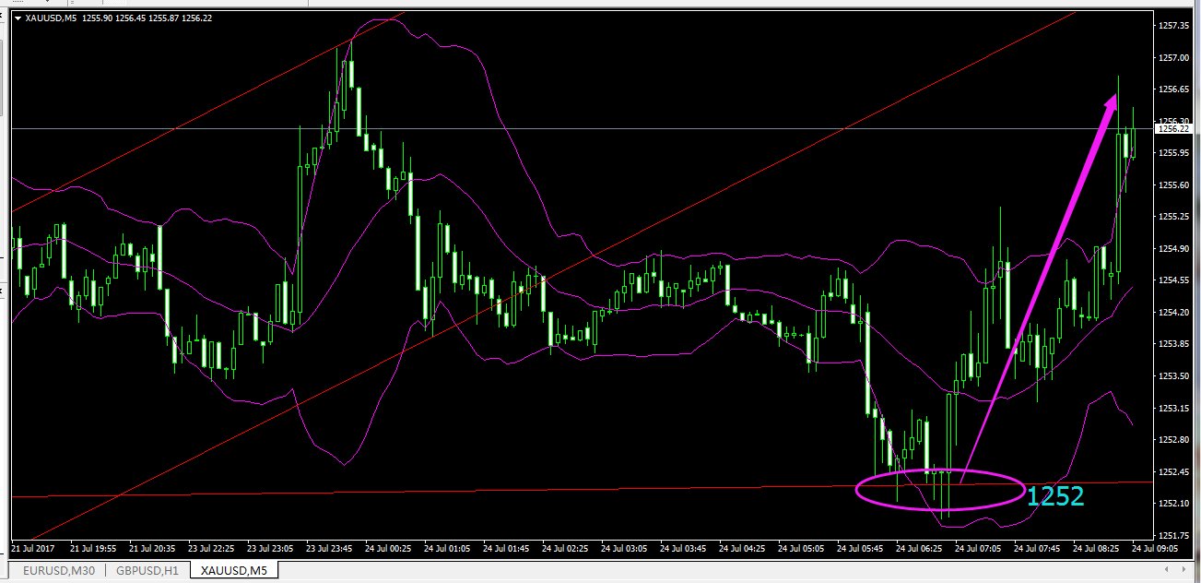Click the highlighted current price tag on price axis
1201x583 pixels.
tap(1173, 129)
